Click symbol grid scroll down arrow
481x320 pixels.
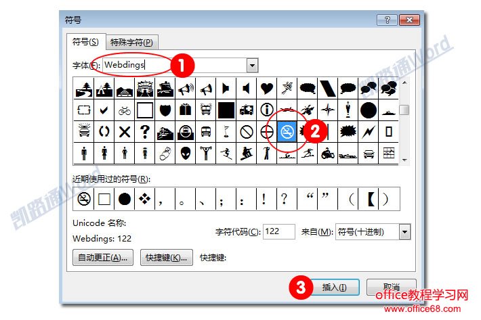(404, 160)
